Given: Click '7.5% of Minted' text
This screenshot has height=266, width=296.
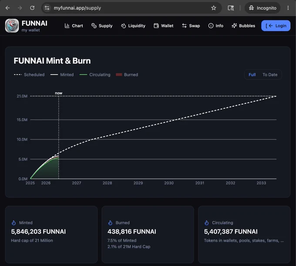Looking at the screenshot, I should click(x=122, y=240).
